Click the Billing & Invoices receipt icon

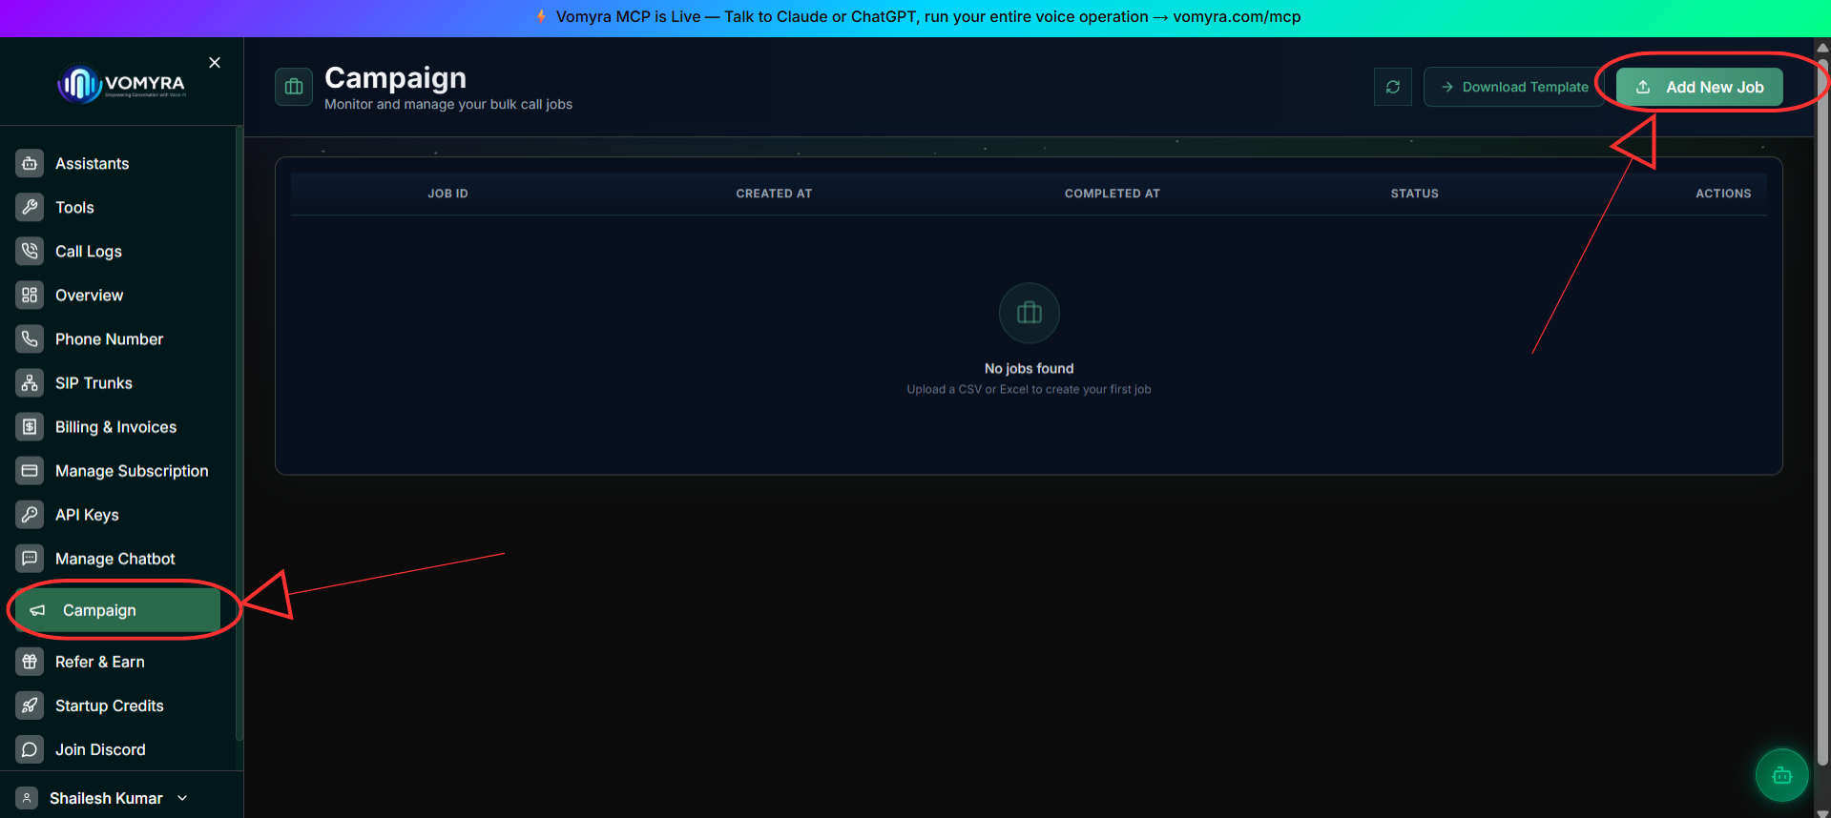pos(30,427)
